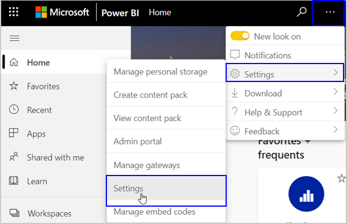
Task: Go to Apps in the sidebar
Action: click(36, 134)
